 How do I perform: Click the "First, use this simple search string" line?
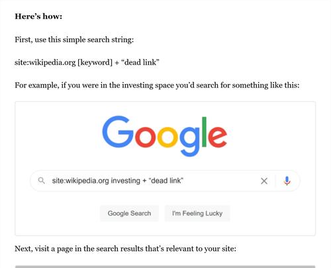click(74, 40)
